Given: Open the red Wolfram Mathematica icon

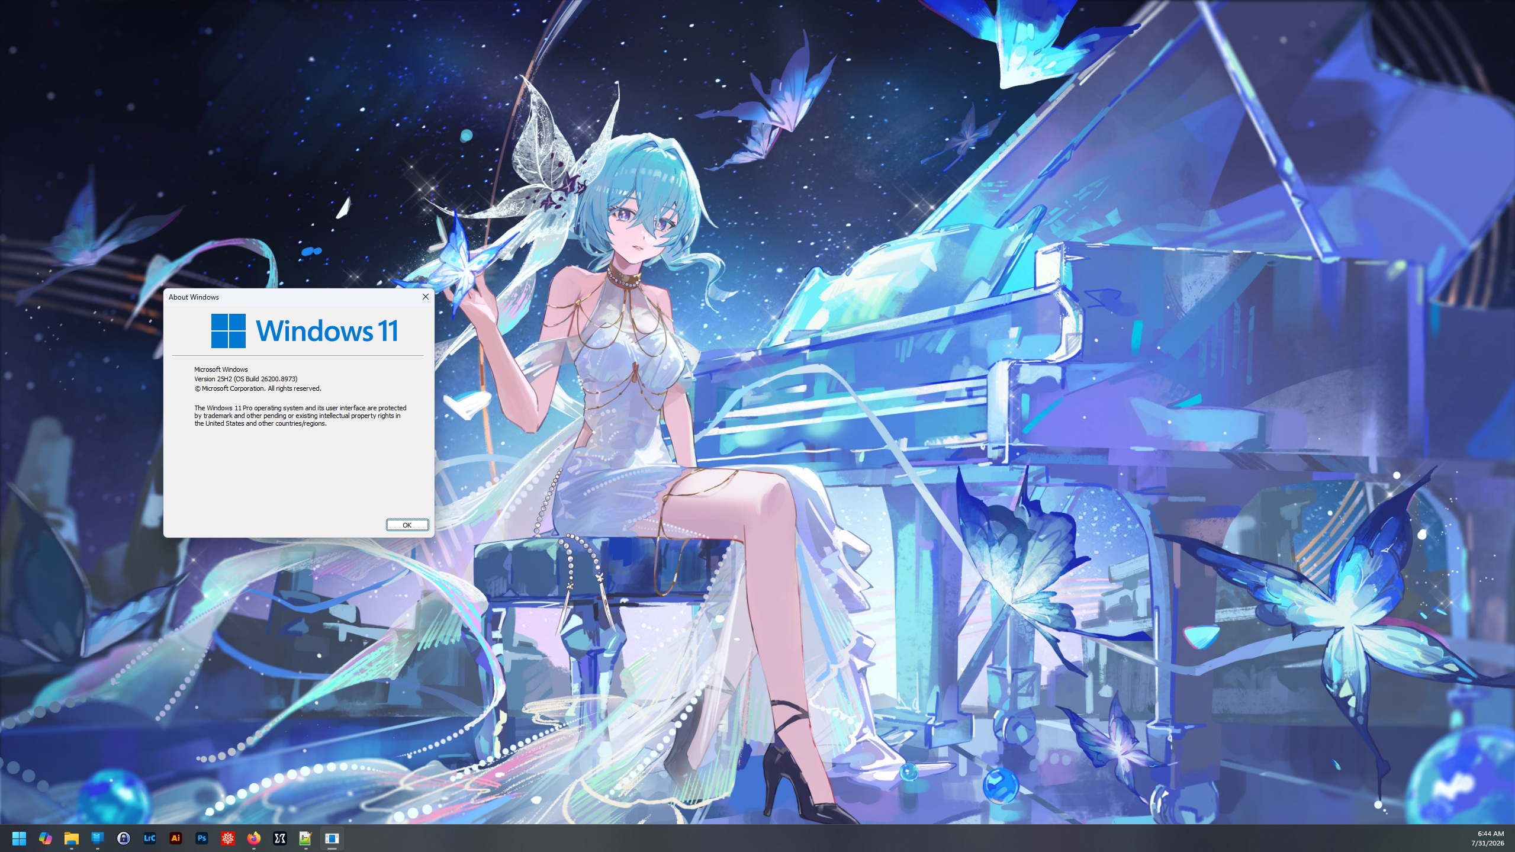Looking at the screenshot, I should (x=227, y=838).
